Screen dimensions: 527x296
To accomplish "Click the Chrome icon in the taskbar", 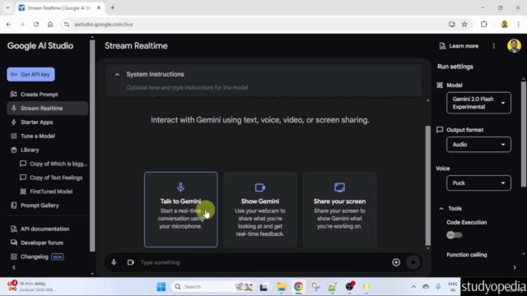I will (x=298, y=287).
